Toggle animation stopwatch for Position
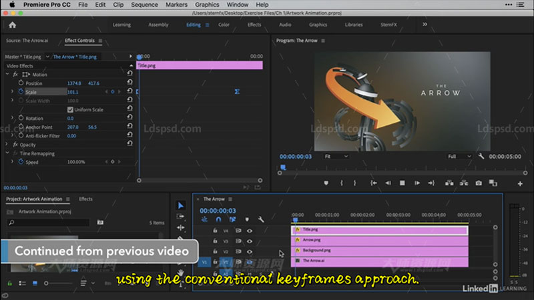 click(x=21, y=83)
